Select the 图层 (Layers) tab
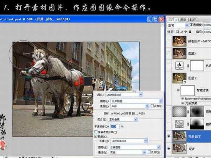Viewport: 211px width, 158px height. point(173,20)
